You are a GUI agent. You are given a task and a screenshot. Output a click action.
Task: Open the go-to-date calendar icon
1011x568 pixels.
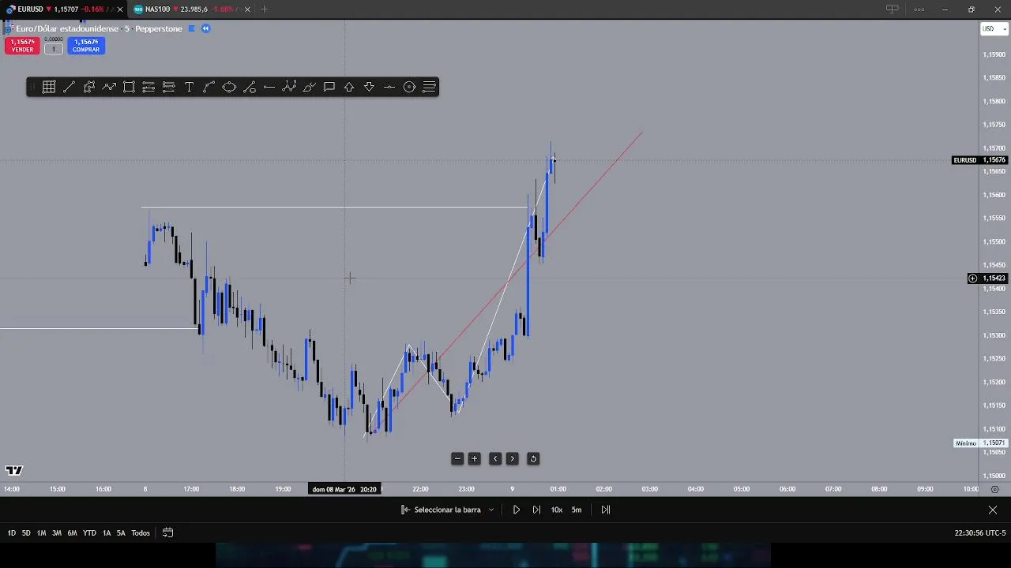pos(167,532)
